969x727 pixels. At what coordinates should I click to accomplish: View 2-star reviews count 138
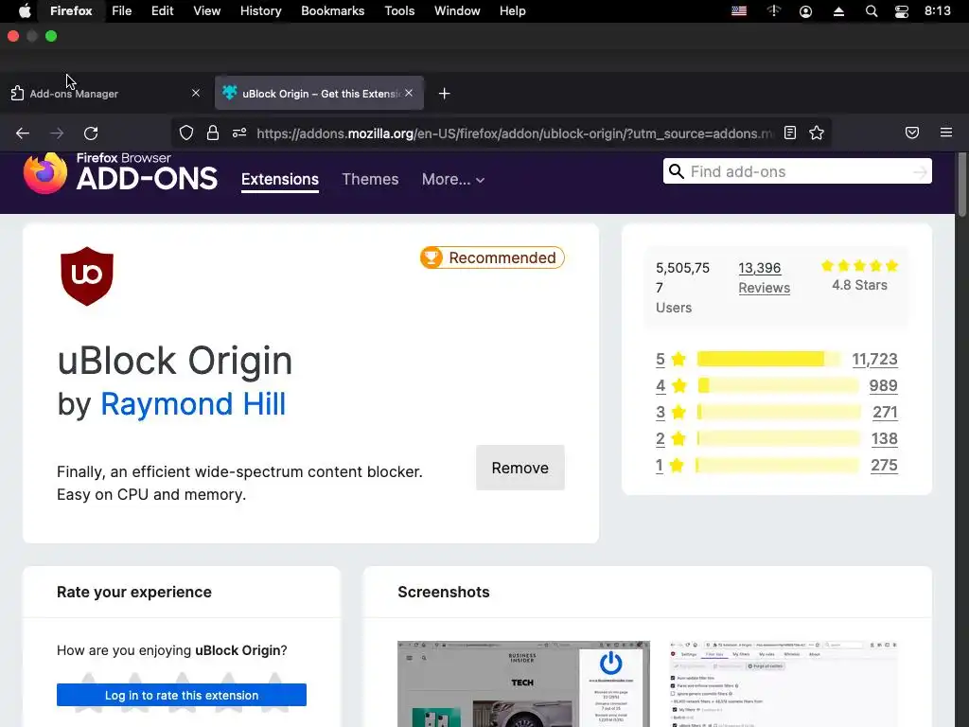(x=885, y=439)
